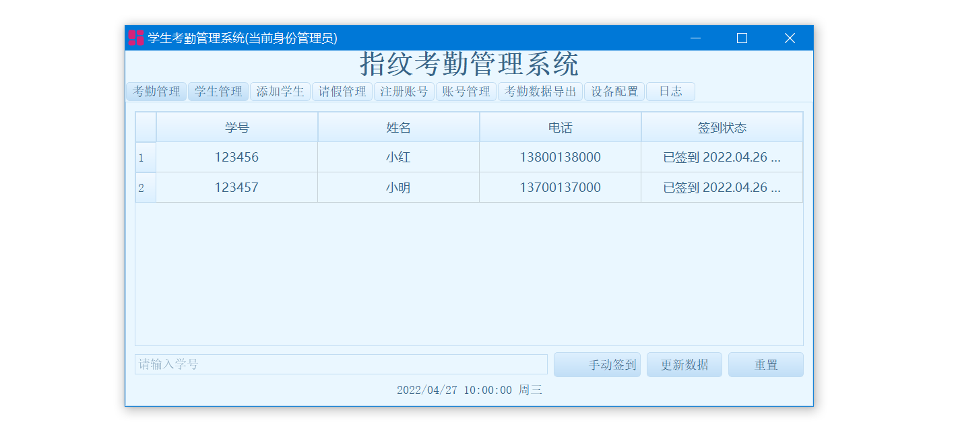Viewport: 956px width, 433px height.
Task: Switch to 考勤管理 tab
Action: pyautogui.click(x=156, y=92)
